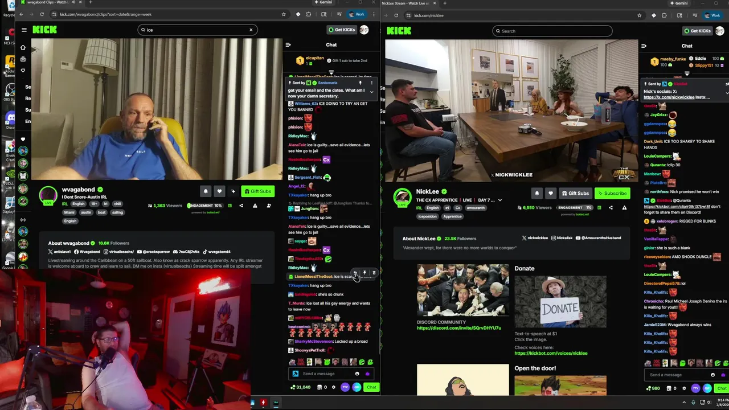This screenshot has height=410, width=729.
Task: Click the DONATE image panel
Action: point(560,302)
